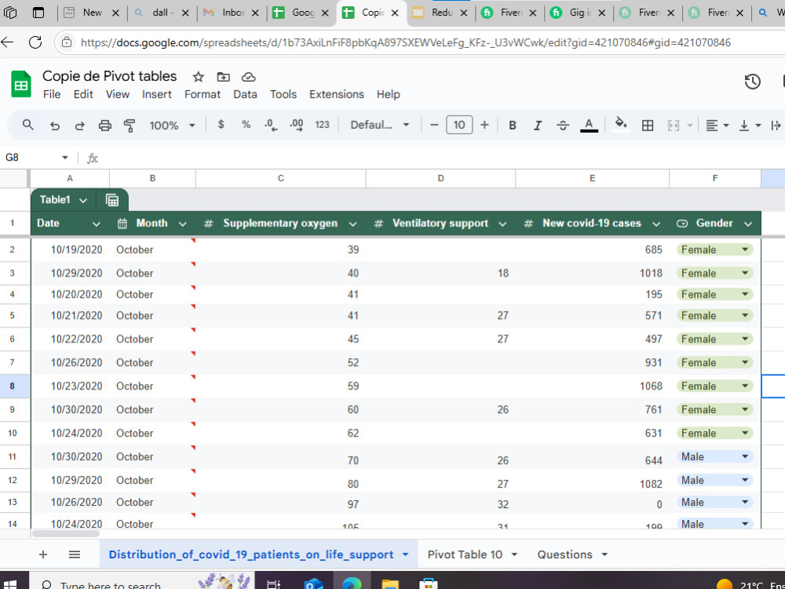Star the Copie de Pivot tables document
Screen dimensions: 785x589
pyautogui.click(x=199, y=77)
